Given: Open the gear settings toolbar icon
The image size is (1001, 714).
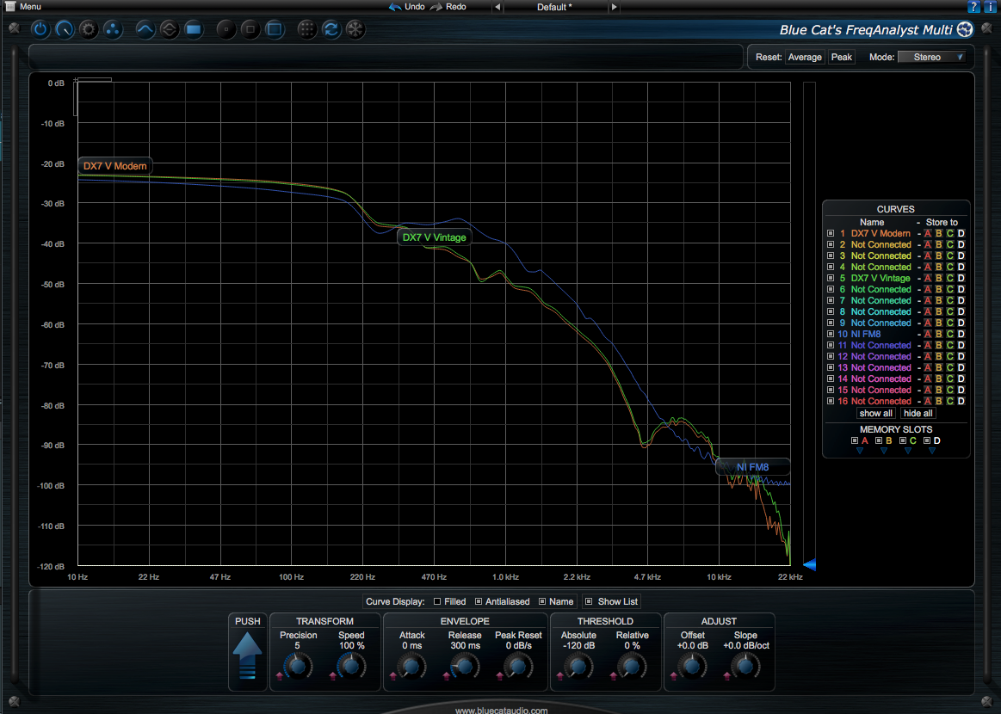Looking at the screenshot, I should [x=88, y=29].
